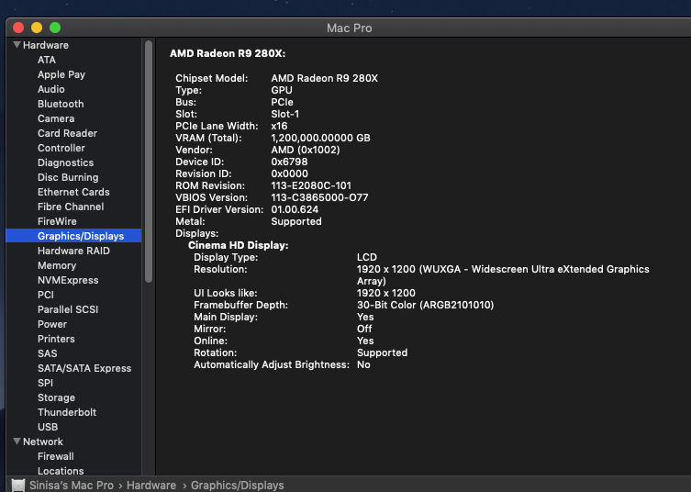
Task: Open Hardware RAID in the sidebar
Action: click(73, 251)
